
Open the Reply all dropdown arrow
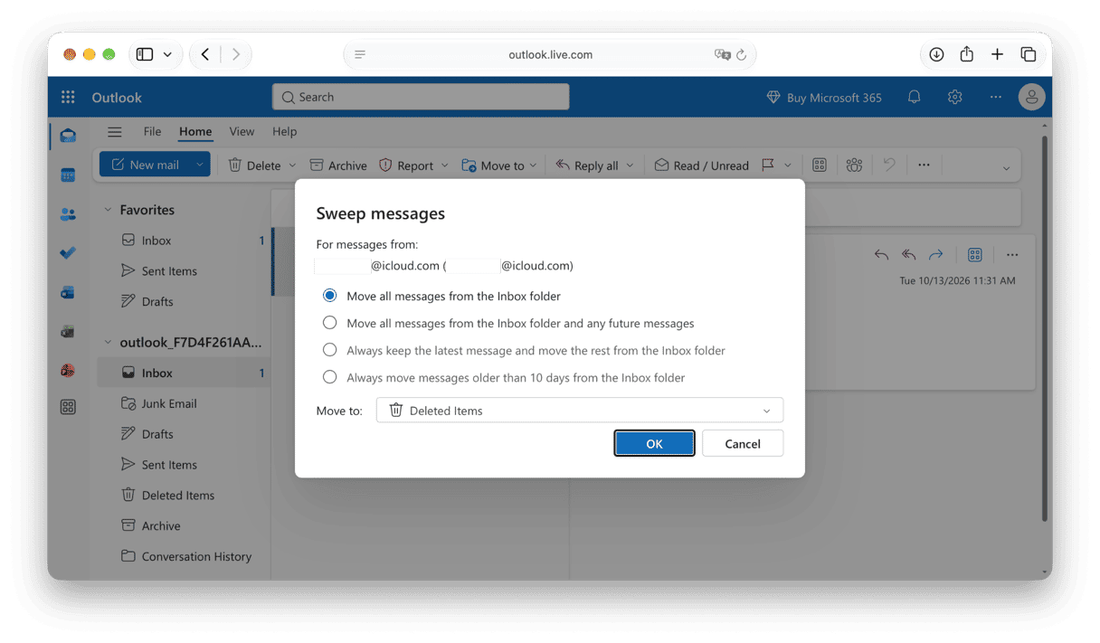(631, 165)
